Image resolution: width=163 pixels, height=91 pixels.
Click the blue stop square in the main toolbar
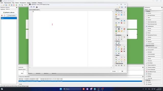tap(12, 5)
